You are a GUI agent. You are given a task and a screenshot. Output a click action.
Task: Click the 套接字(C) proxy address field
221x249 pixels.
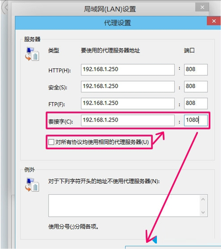pos(128,121)
